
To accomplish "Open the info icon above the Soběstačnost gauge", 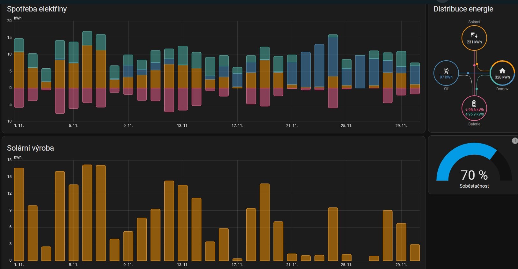I will (514, 141).
